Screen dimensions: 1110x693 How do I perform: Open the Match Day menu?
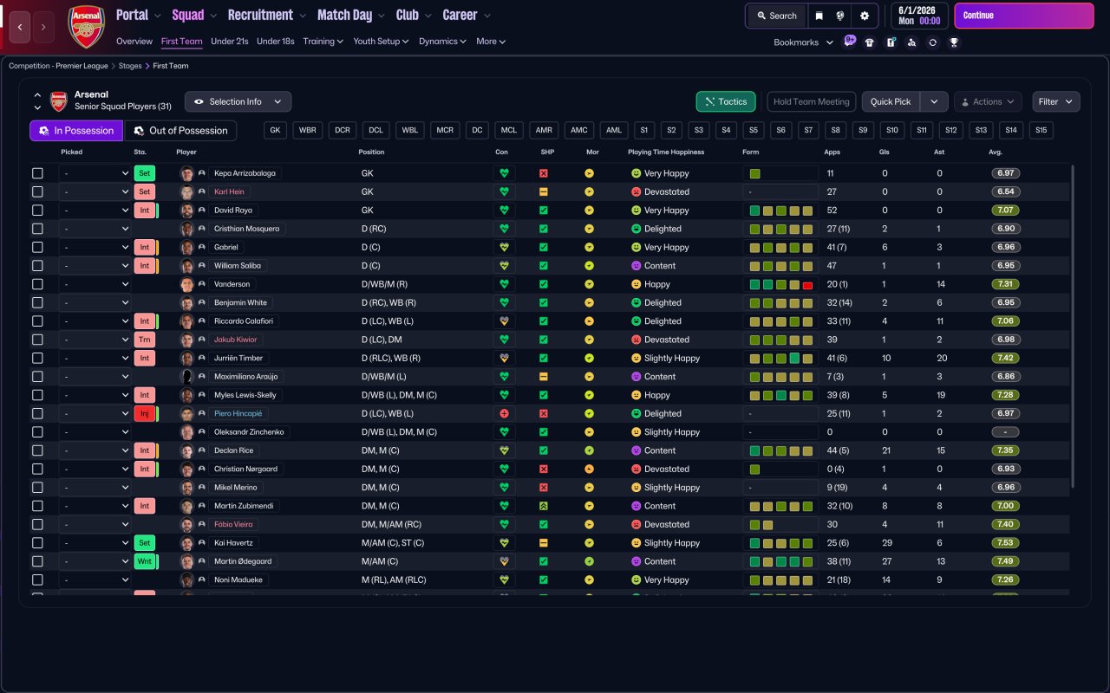(x=350, y=15)
